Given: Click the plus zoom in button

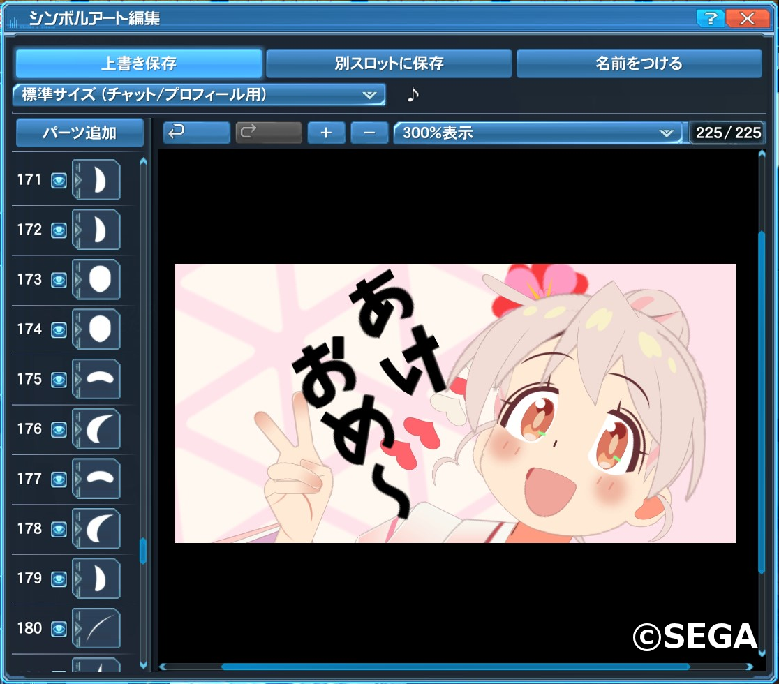Looking at the screenshot, I should tap(327, 133).
